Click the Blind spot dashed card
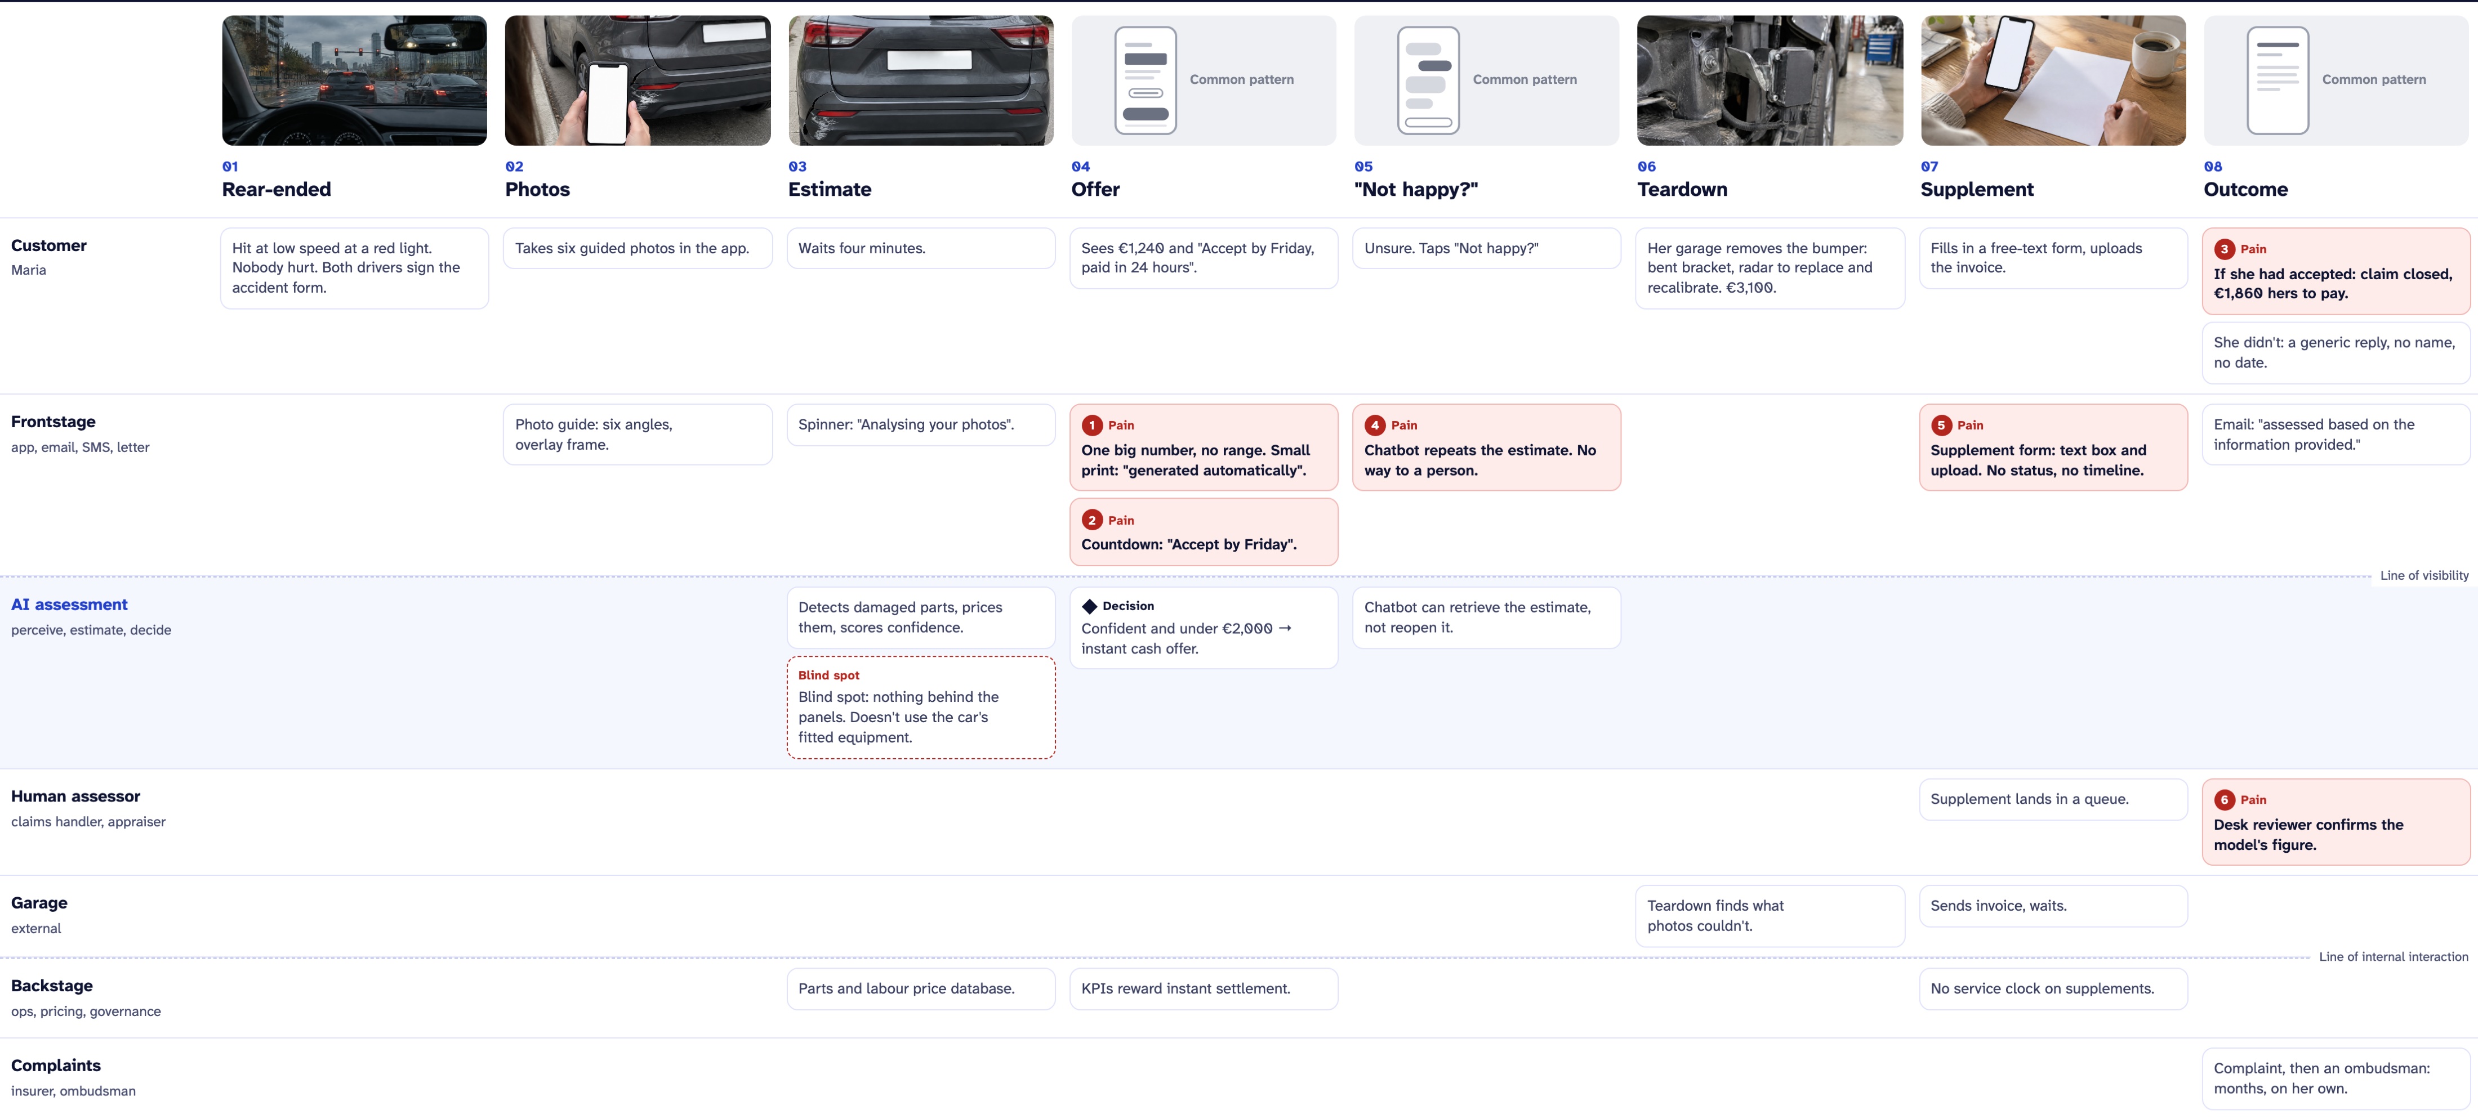Image resolution: width=2478 pixels, height=1119 pixels. click(x=921, y=708)
